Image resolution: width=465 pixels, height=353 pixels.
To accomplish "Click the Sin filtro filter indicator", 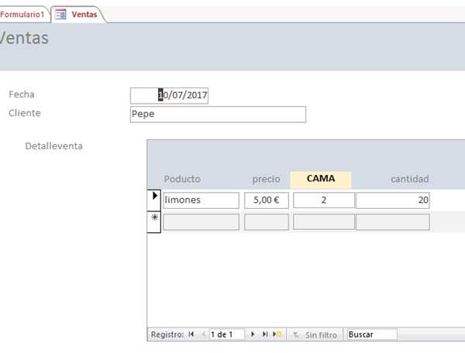I will point(315,334).
